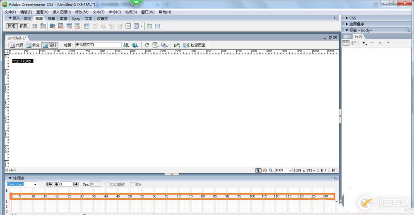Click the <body> tag selector

tap(11, 170)
